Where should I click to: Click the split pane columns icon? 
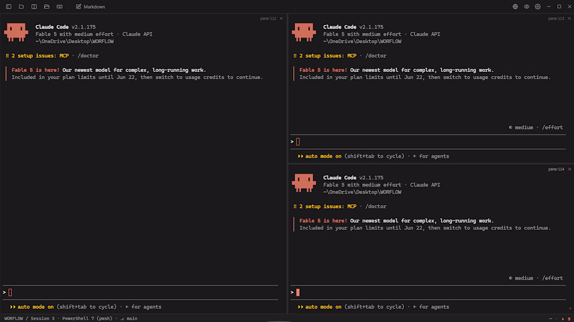point(34,7)
